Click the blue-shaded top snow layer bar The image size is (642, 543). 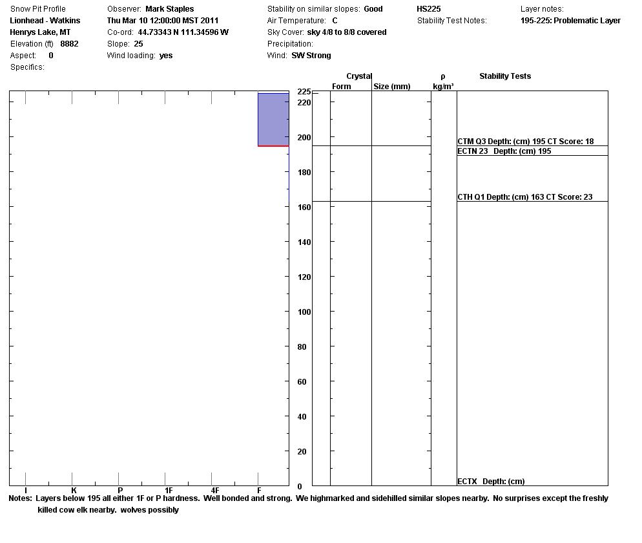[273, 119]
